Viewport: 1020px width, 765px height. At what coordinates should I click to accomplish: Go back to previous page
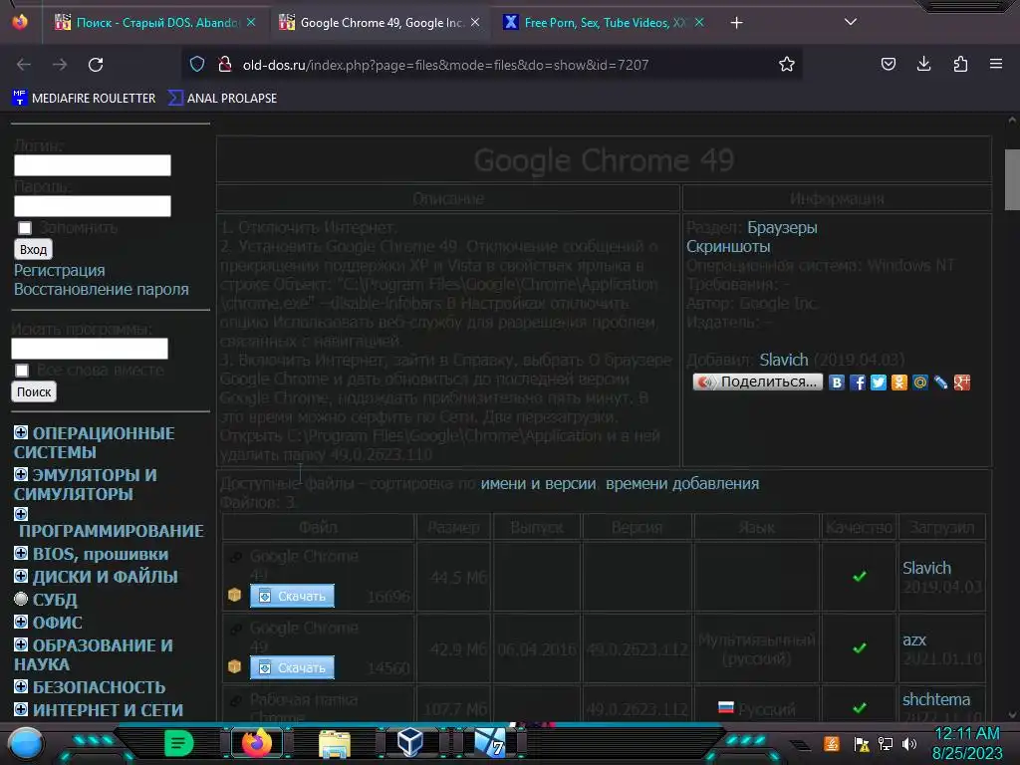pyautogui.click(x=24, y=65)
